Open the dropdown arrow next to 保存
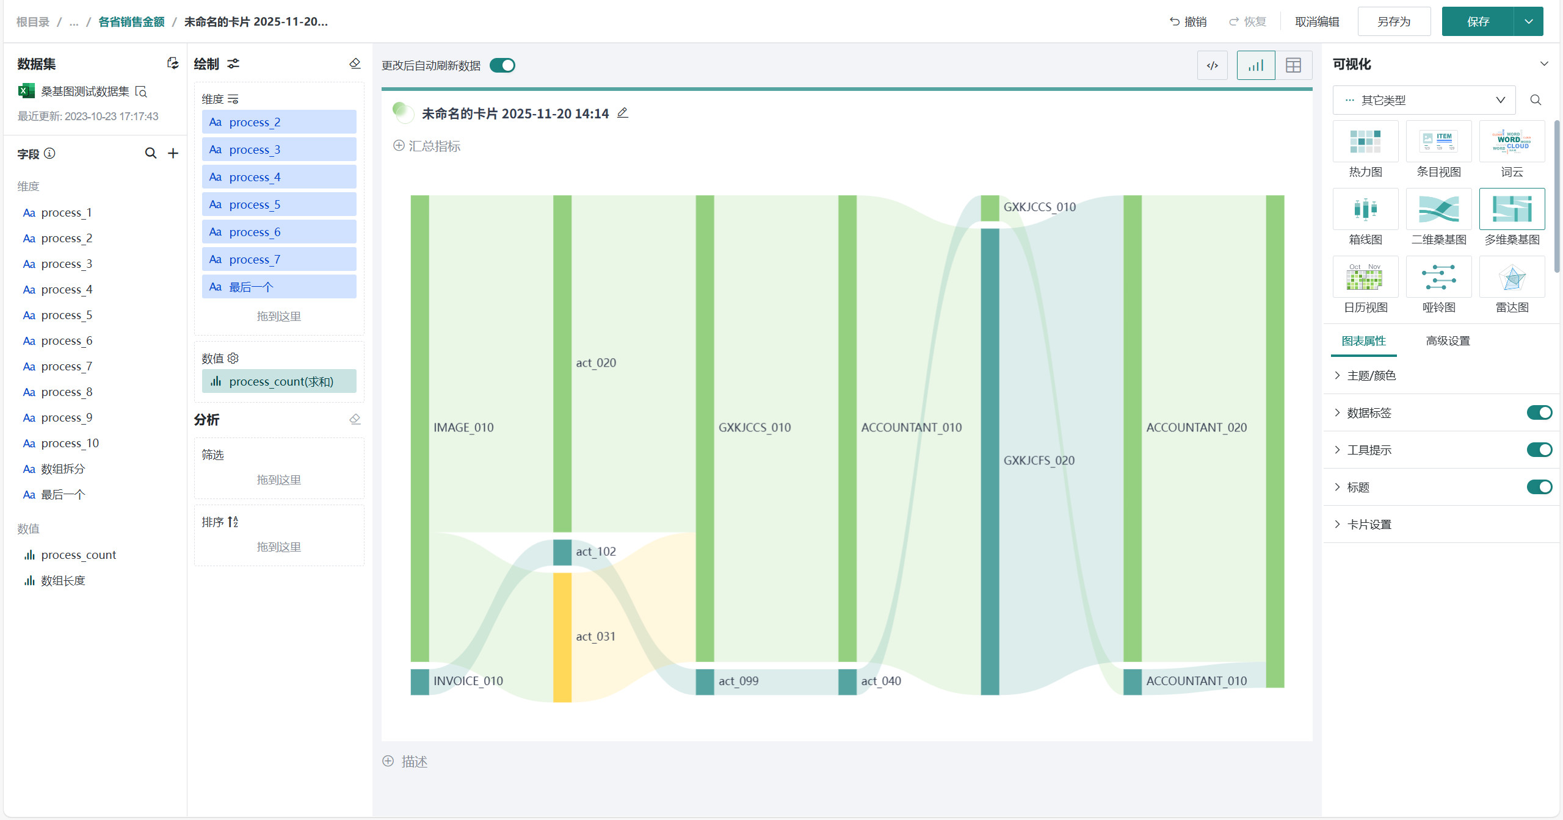Image resolution: width=1563 pixels, height=820 pixels. pos(1529,21)
